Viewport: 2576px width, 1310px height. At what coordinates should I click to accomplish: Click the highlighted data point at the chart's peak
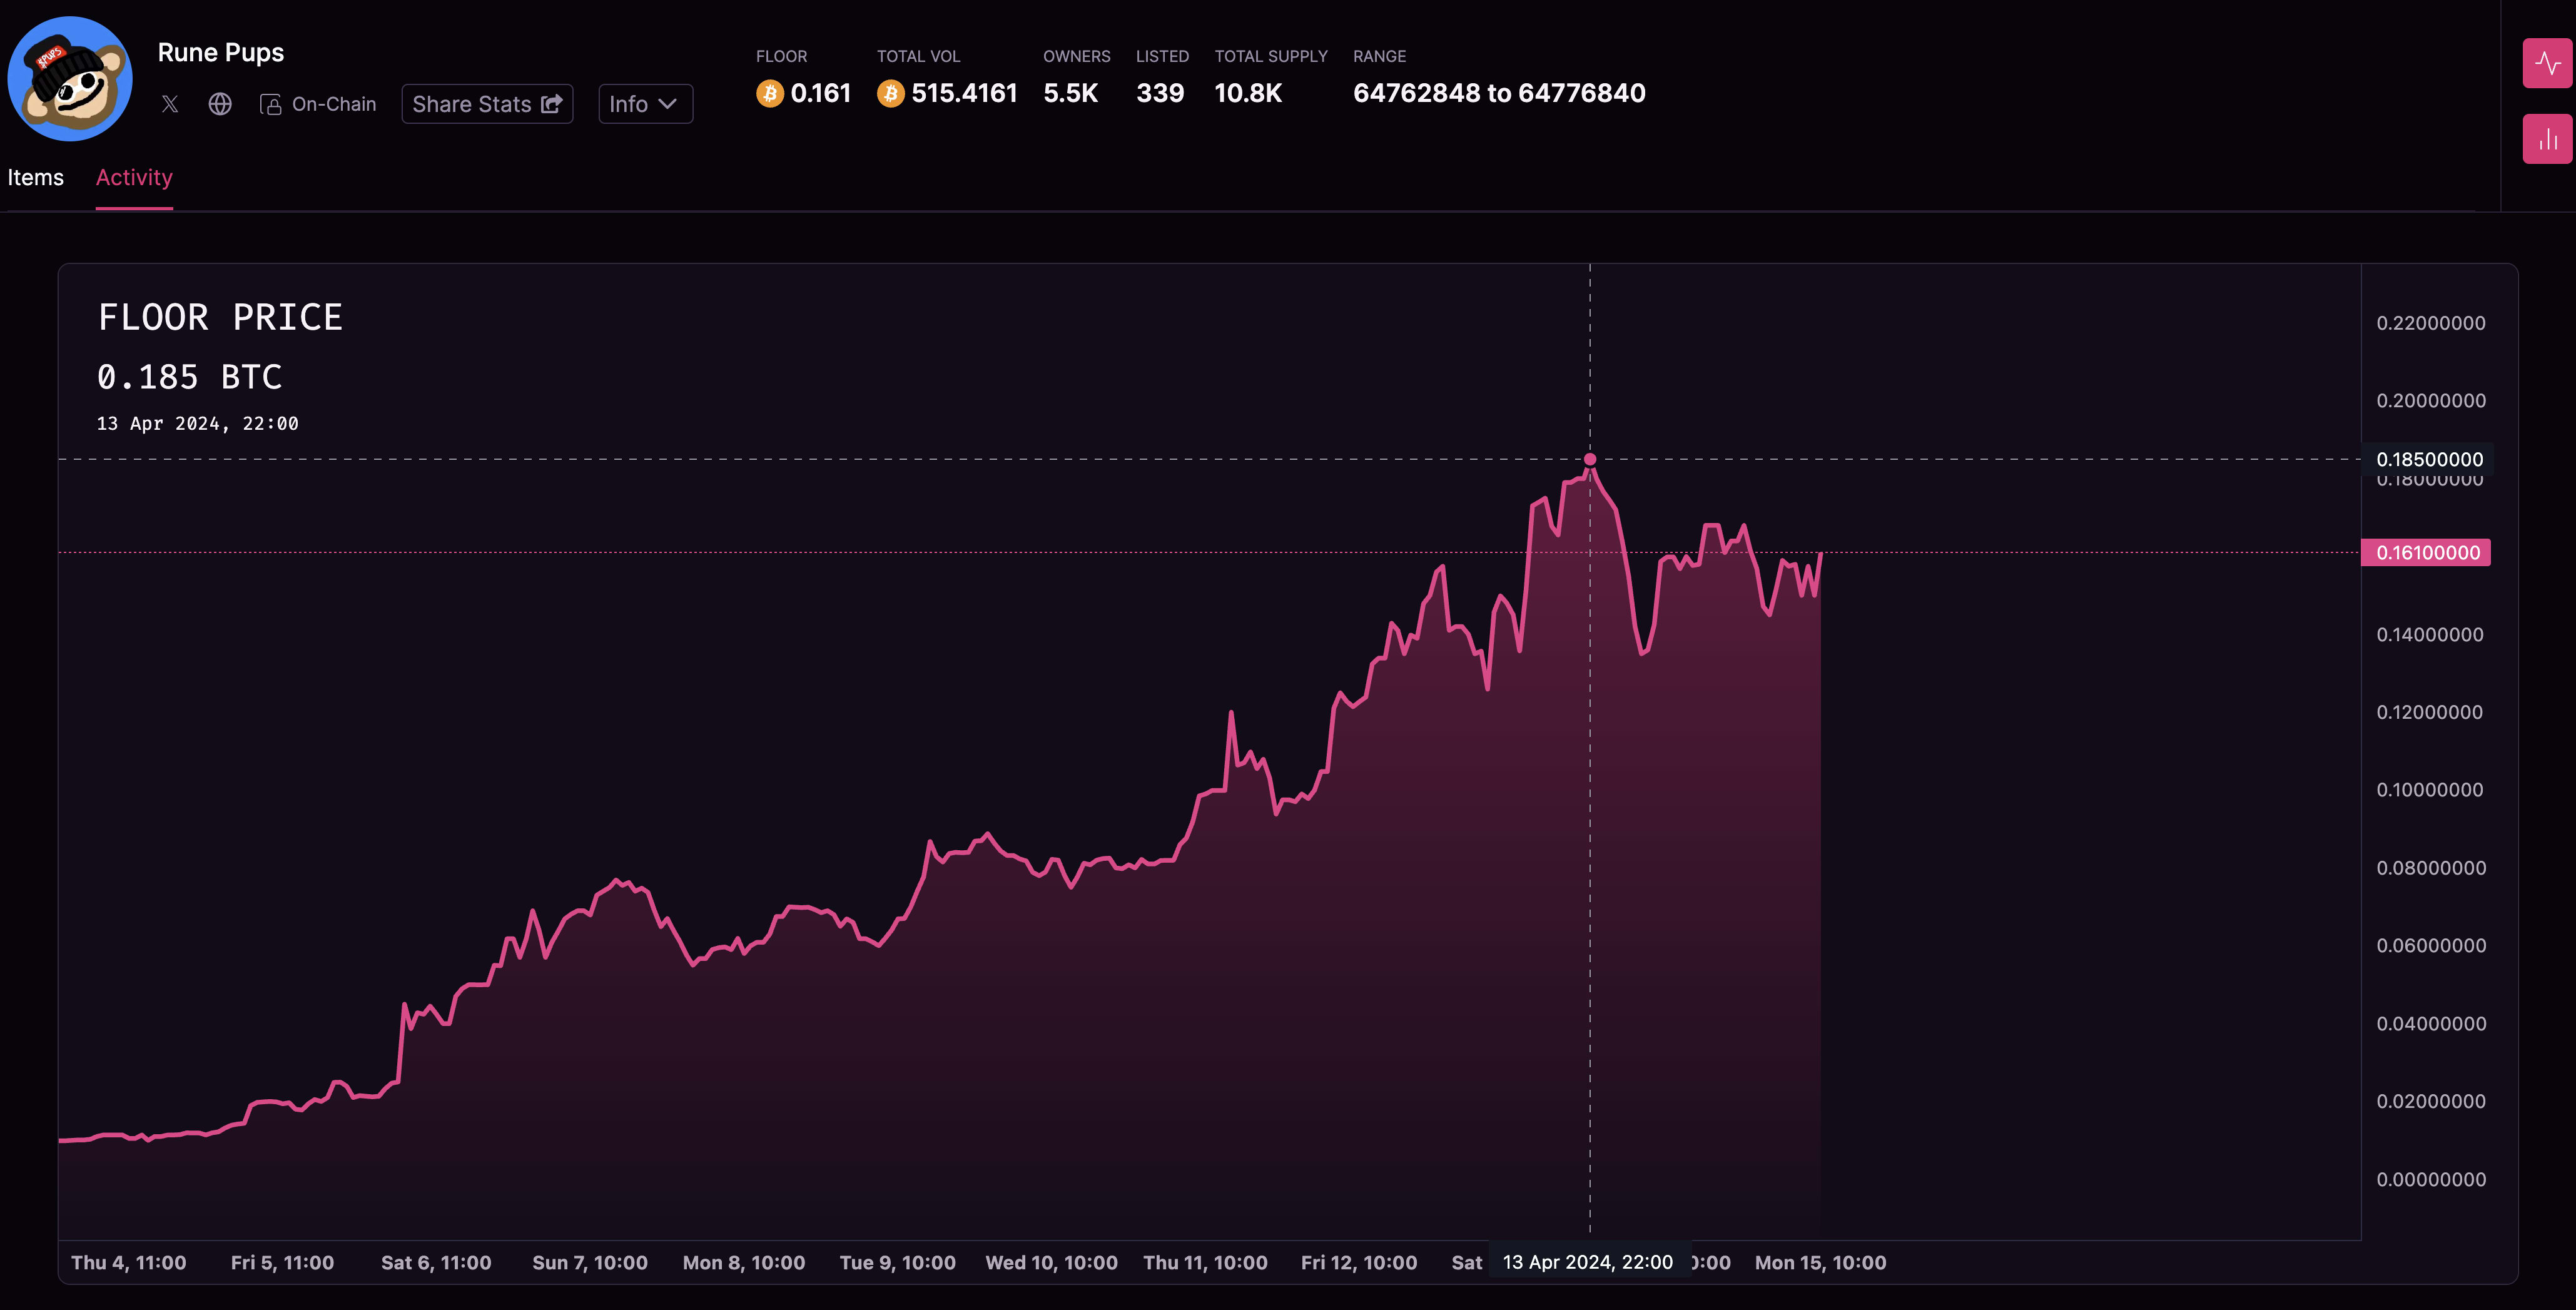click(1590, 459)
